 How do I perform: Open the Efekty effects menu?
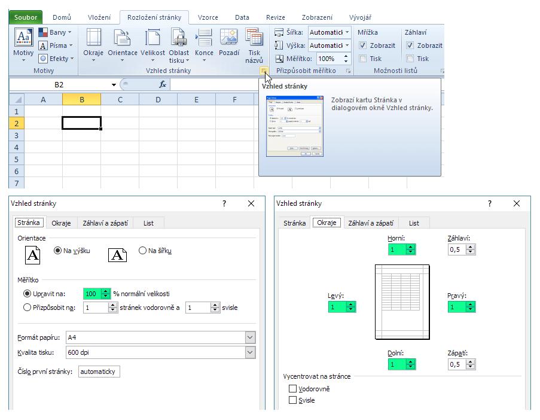(x=56, y=59)
